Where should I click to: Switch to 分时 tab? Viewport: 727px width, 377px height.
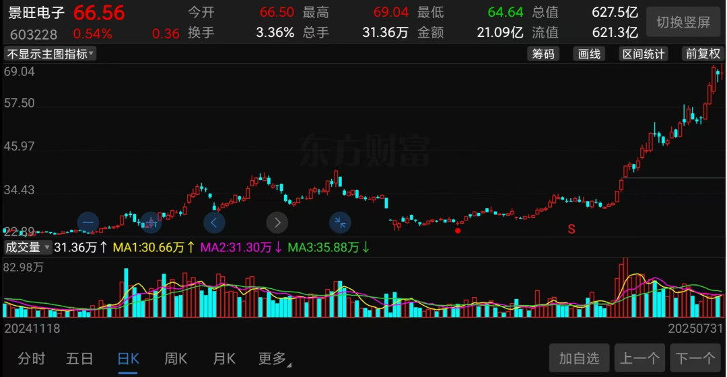click(x=32, y=358)
